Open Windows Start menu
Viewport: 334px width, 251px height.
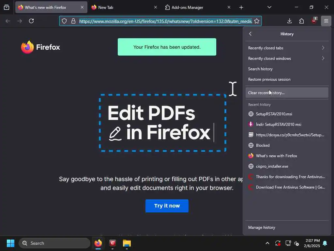pyautogui.click(x=10, y=243)
